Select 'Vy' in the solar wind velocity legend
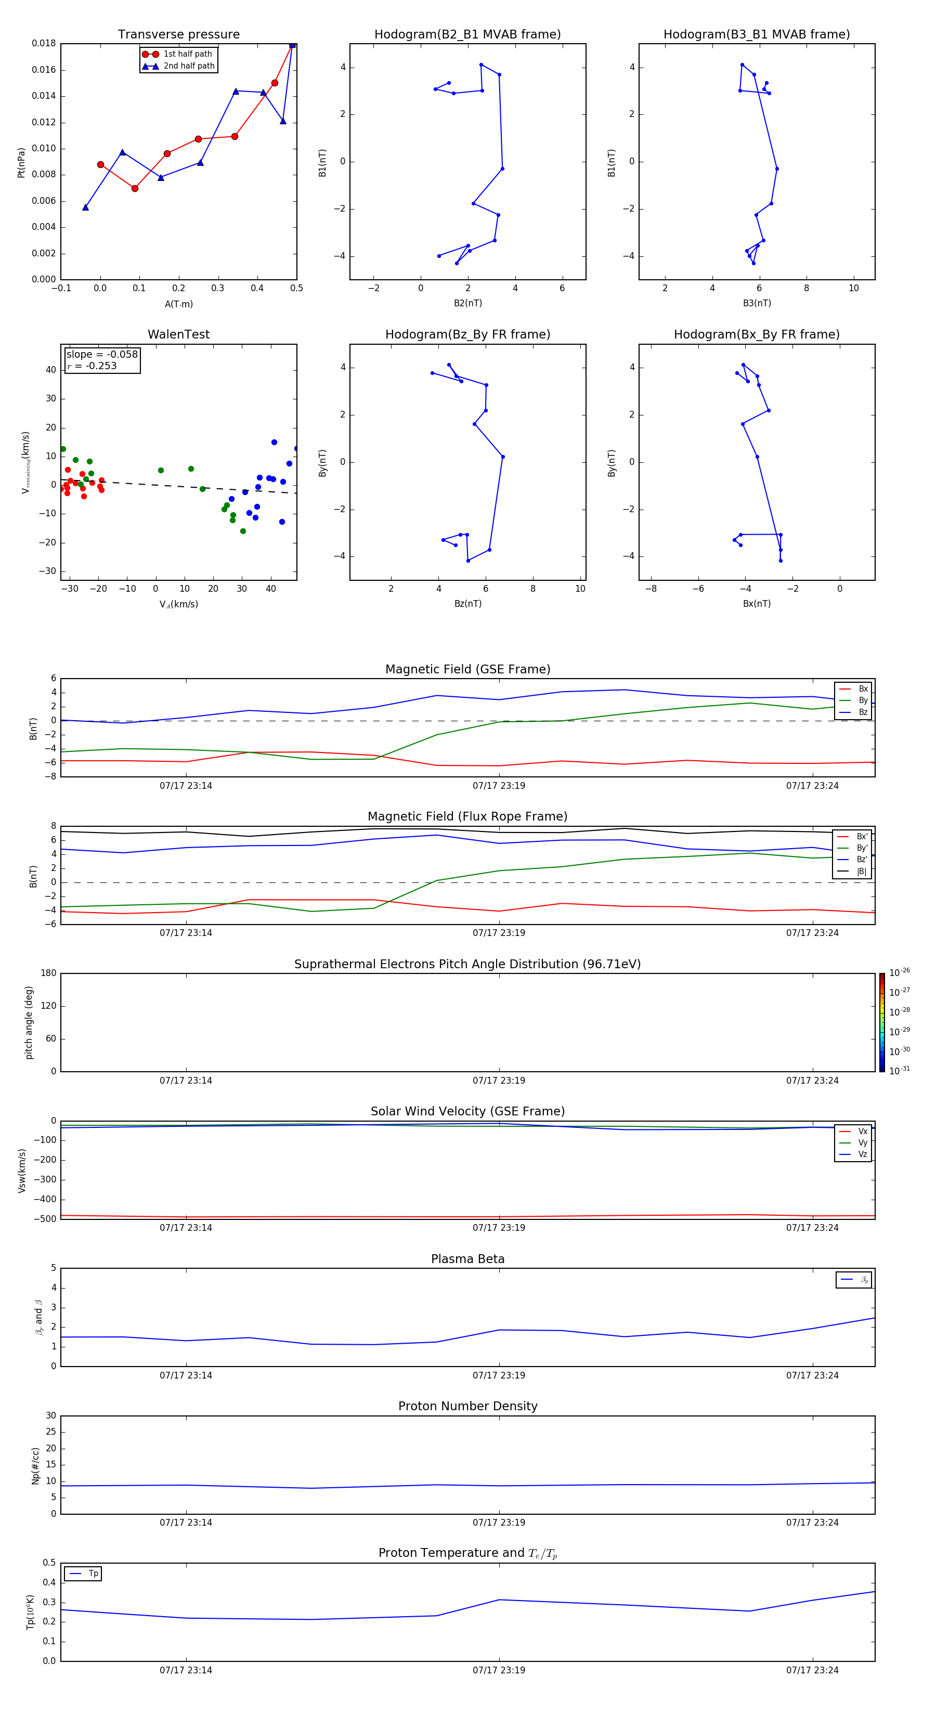The height and width of the screenshot is (1716, 936). tap(854, 1142)
